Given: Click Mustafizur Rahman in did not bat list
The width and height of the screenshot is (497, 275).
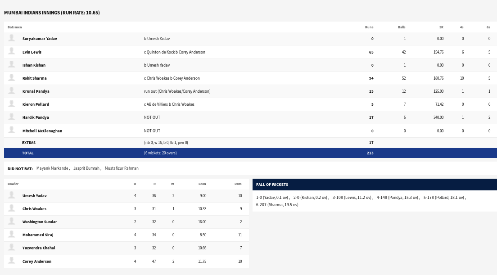Looking at the screenshot, I should pyautogui.click(x=122, y=168).
